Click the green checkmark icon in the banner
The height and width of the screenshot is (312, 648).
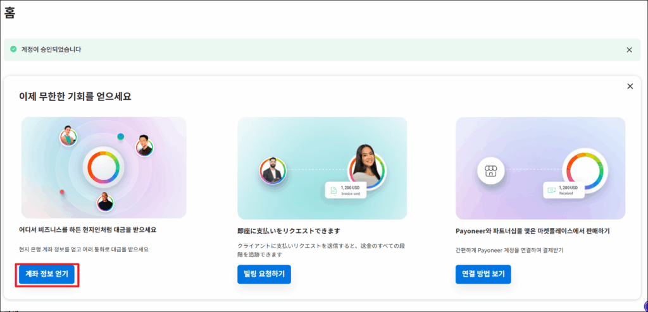tap(13, 49)
